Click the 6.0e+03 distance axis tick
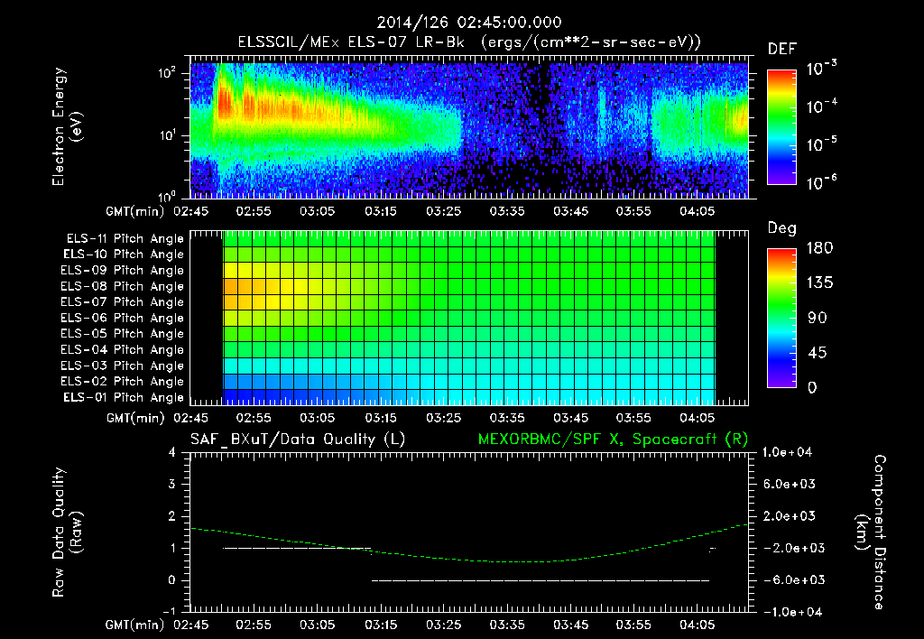 [790, 485]
